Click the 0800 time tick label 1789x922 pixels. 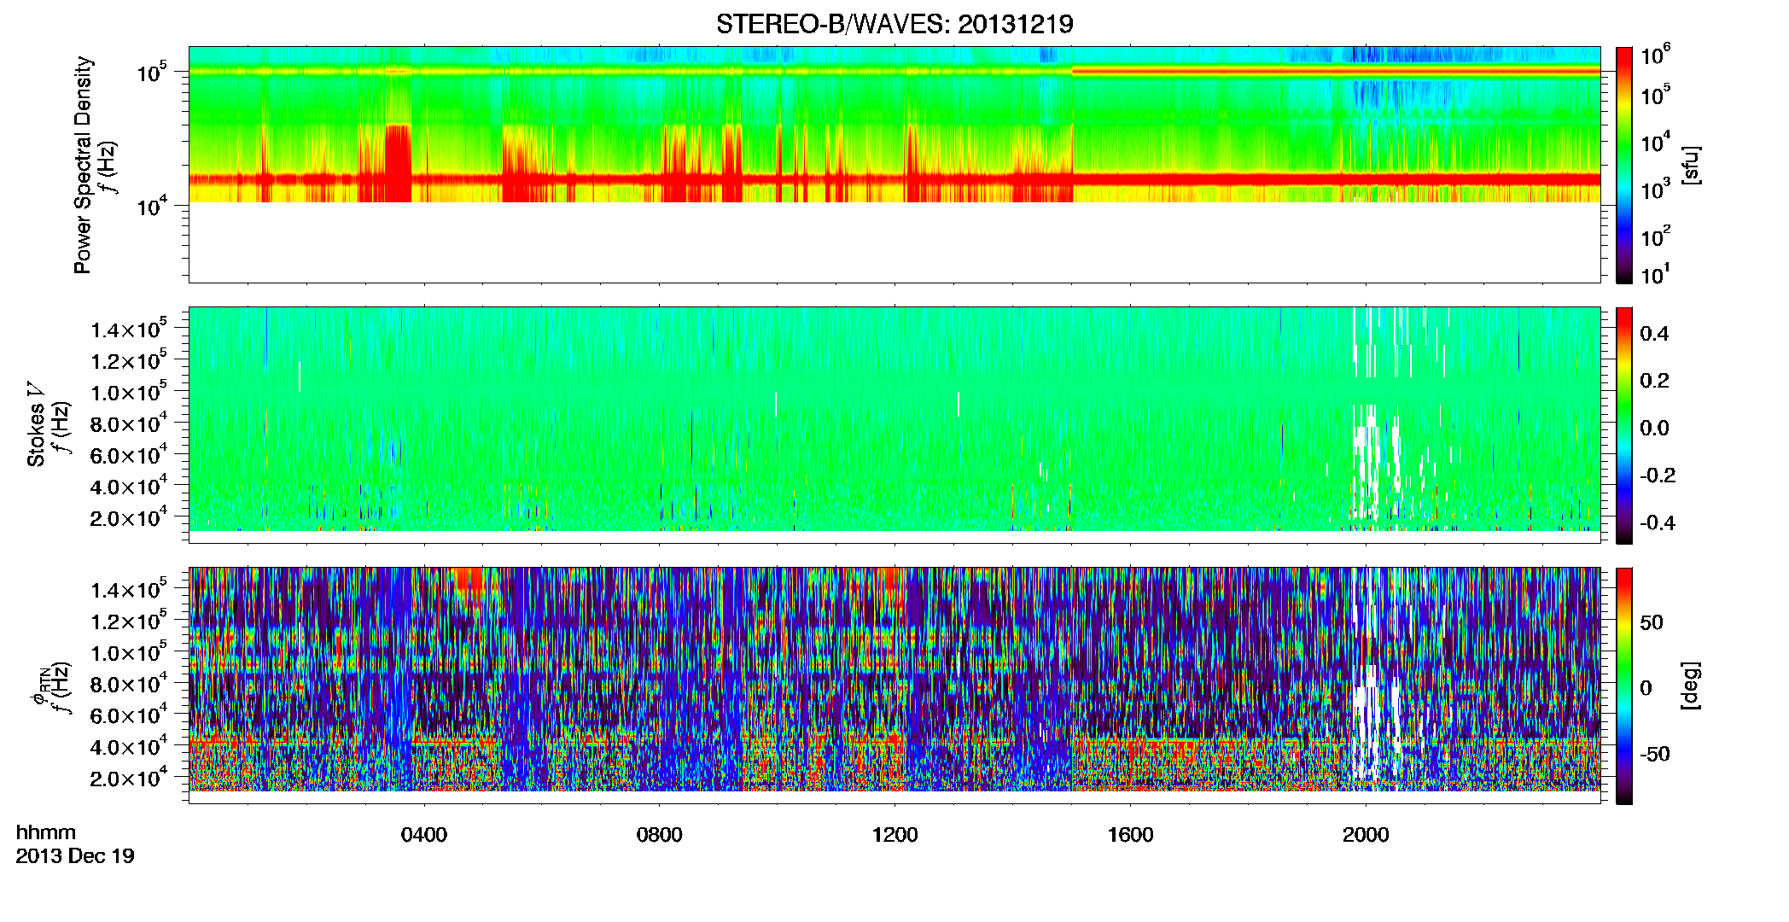coord(659,835)
